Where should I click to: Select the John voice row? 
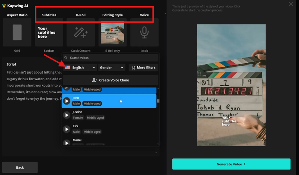coord(109,101)
